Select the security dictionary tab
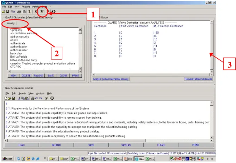Screen dimensions: 236x163 coord(10,23)
